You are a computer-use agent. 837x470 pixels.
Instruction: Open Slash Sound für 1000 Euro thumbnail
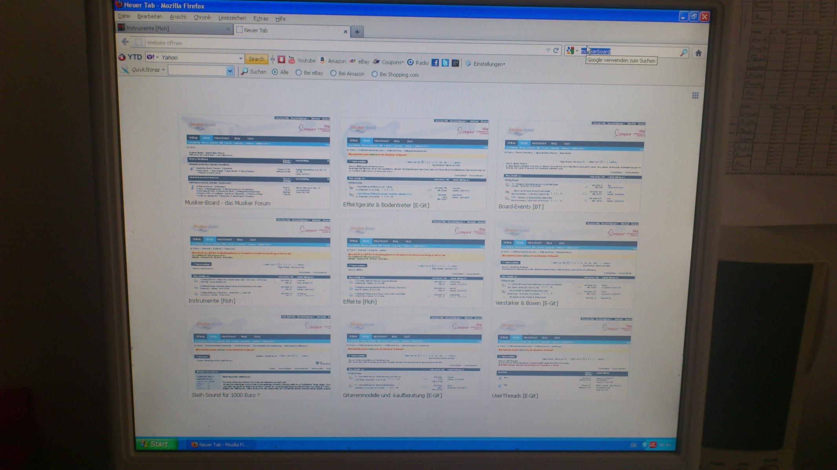260,356
